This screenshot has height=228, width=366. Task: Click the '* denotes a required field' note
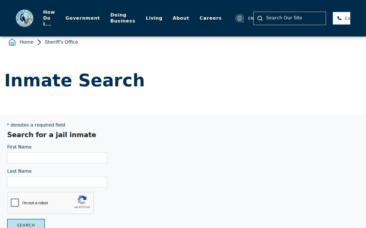36,125
